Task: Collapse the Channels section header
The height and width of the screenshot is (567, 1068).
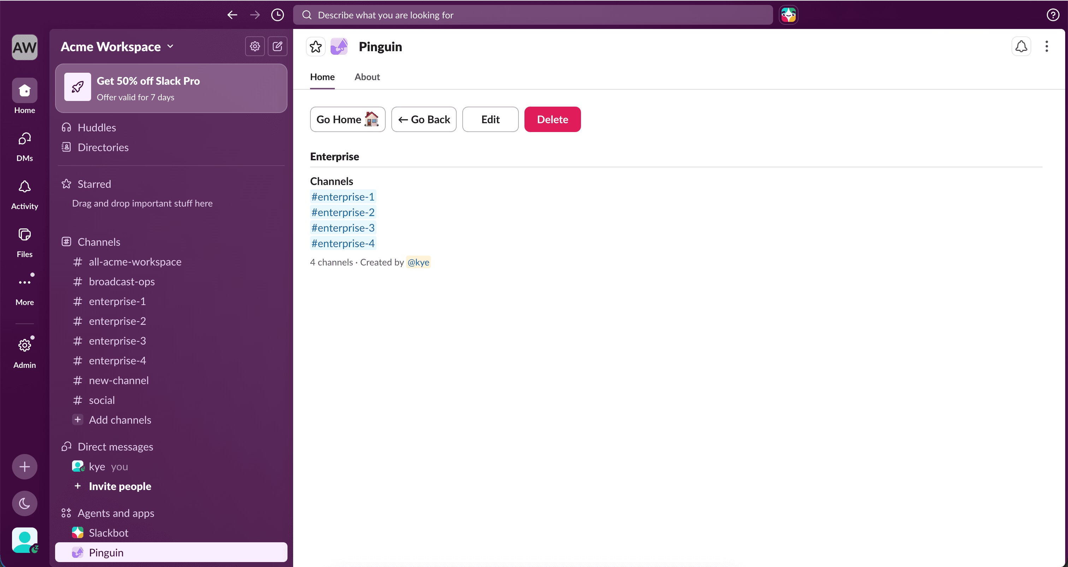Action: pyautogui.click(x=99, y=242)
